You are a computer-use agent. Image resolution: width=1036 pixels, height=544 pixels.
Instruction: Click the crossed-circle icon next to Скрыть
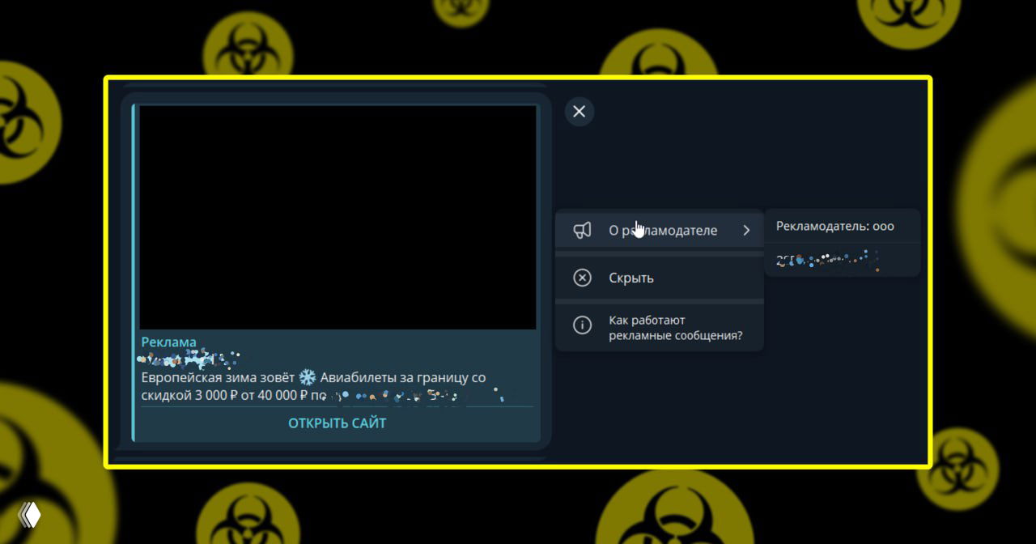point(582,278)
